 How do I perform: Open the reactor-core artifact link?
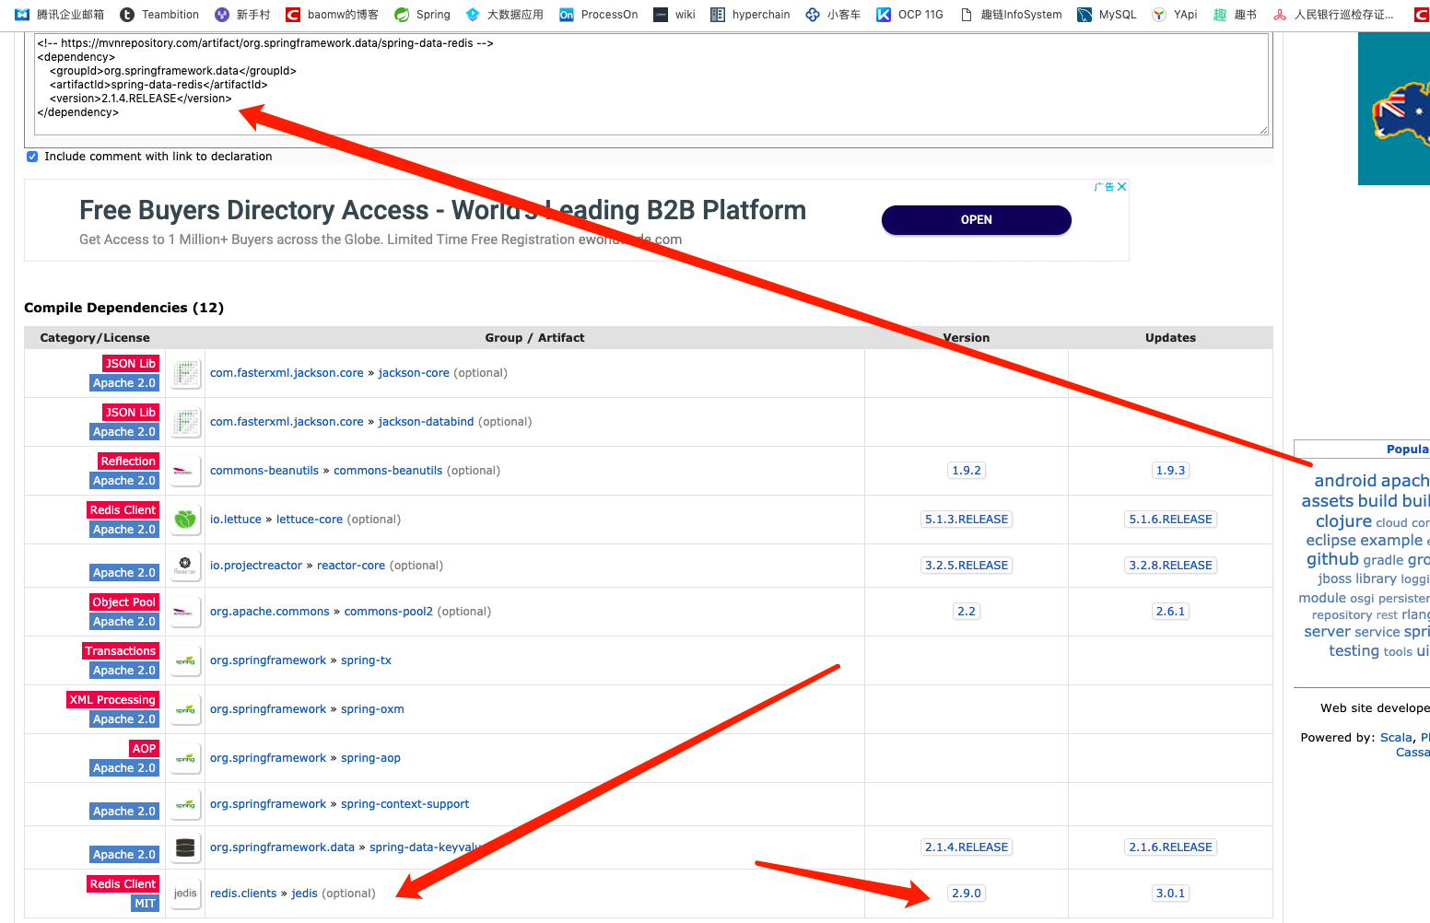351,566
